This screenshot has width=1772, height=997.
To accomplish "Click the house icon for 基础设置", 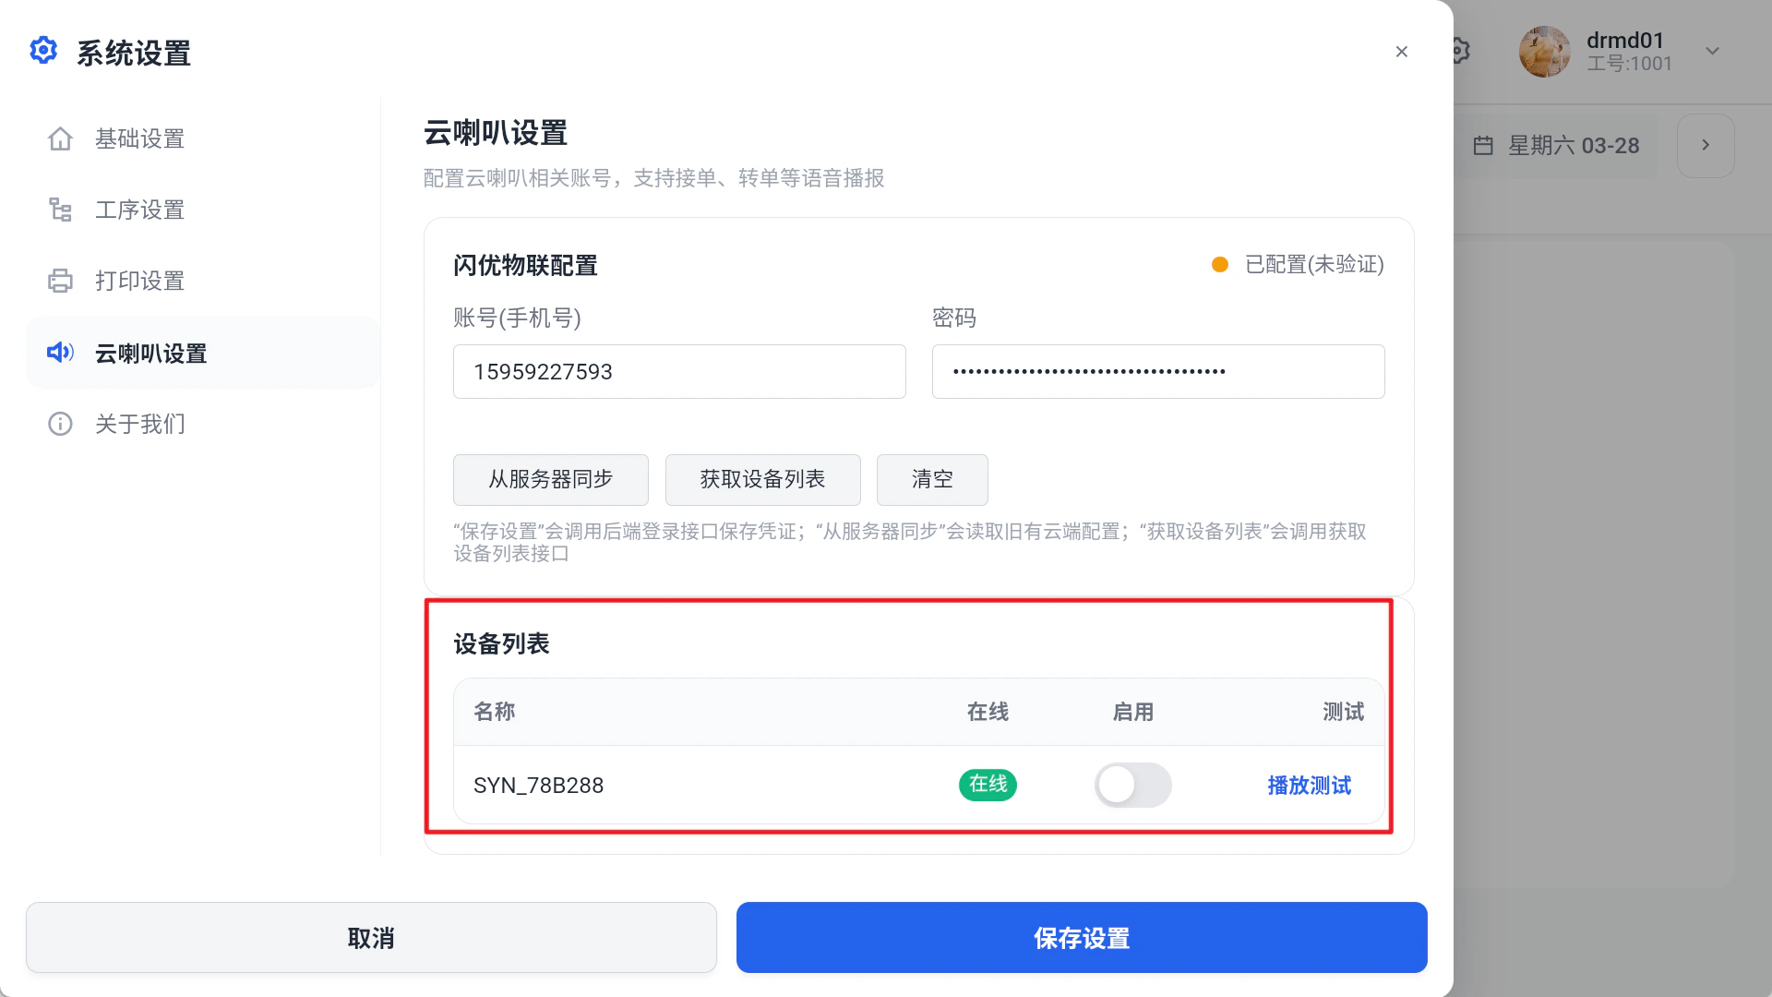I will click(60, 138).
